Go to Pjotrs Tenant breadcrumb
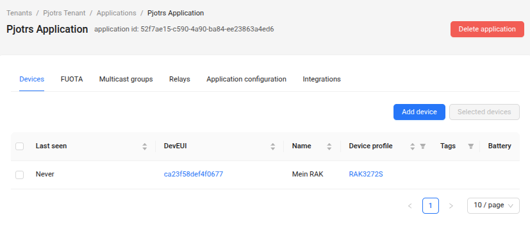Screen dimensions: 530x233 [x=64, y=13]
